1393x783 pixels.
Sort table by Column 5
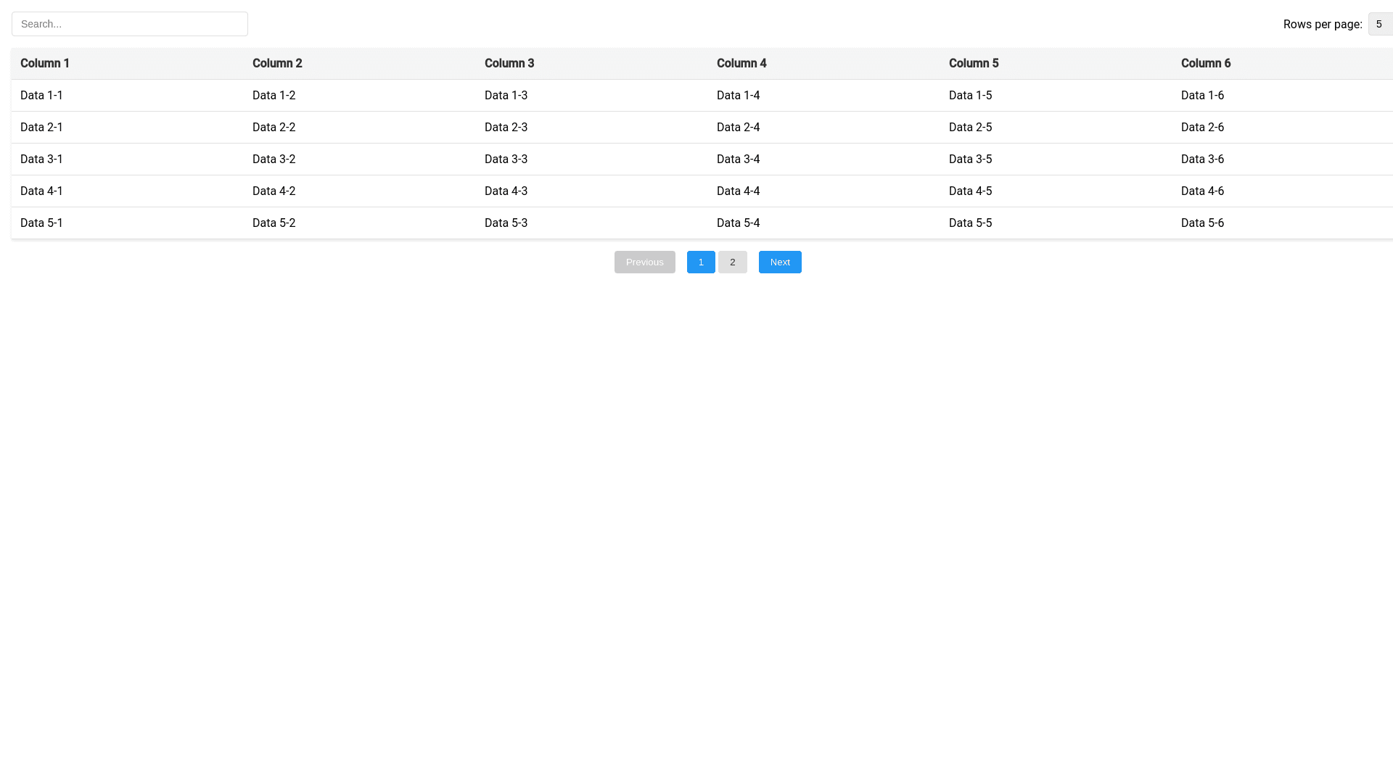coord(974,63)
